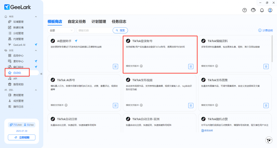Click list icon on AI数据助手 card
The image size is (277, 148).
tap(115, 66)
